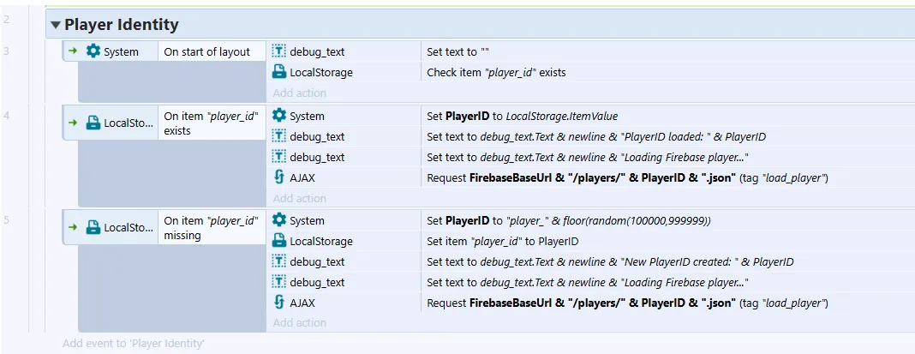Select event 4 AJAX Request load_player action
The width and height of the screenshot is (915, 354).
pos(627,177)
